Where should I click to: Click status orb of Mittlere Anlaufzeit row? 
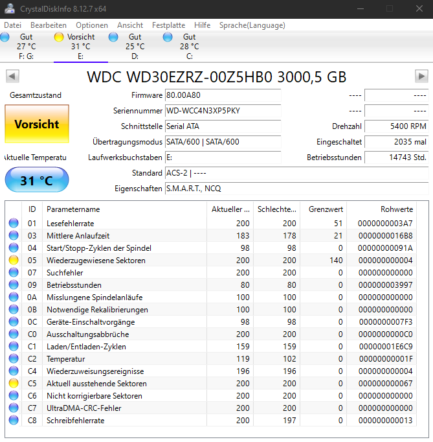(x=14, y=235)
